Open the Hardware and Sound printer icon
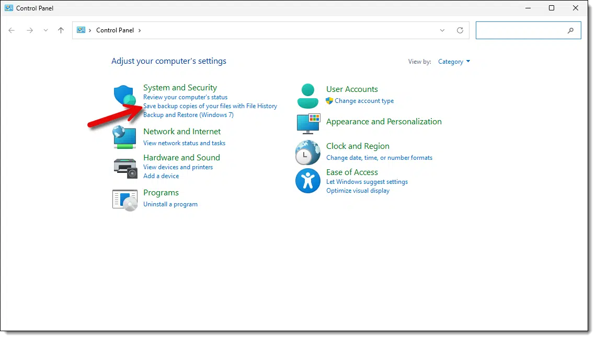Viewport: 596px width, 339px height. (125, 168)
